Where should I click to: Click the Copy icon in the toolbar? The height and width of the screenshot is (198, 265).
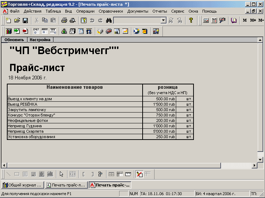point(44,21)
